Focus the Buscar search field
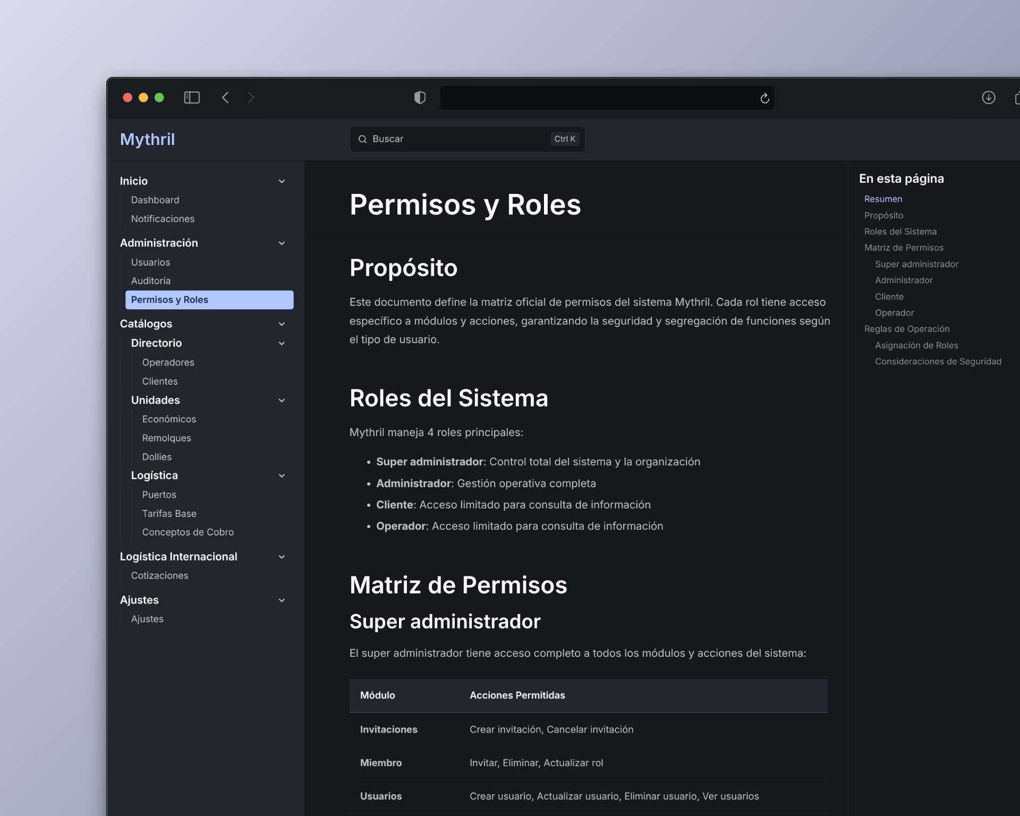This screenshot has width=1020, height=816. coord(467,139)
